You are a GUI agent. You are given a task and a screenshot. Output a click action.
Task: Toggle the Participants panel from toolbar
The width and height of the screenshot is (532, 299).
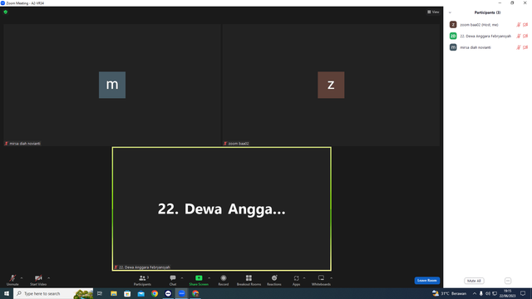tap(142, 280)
